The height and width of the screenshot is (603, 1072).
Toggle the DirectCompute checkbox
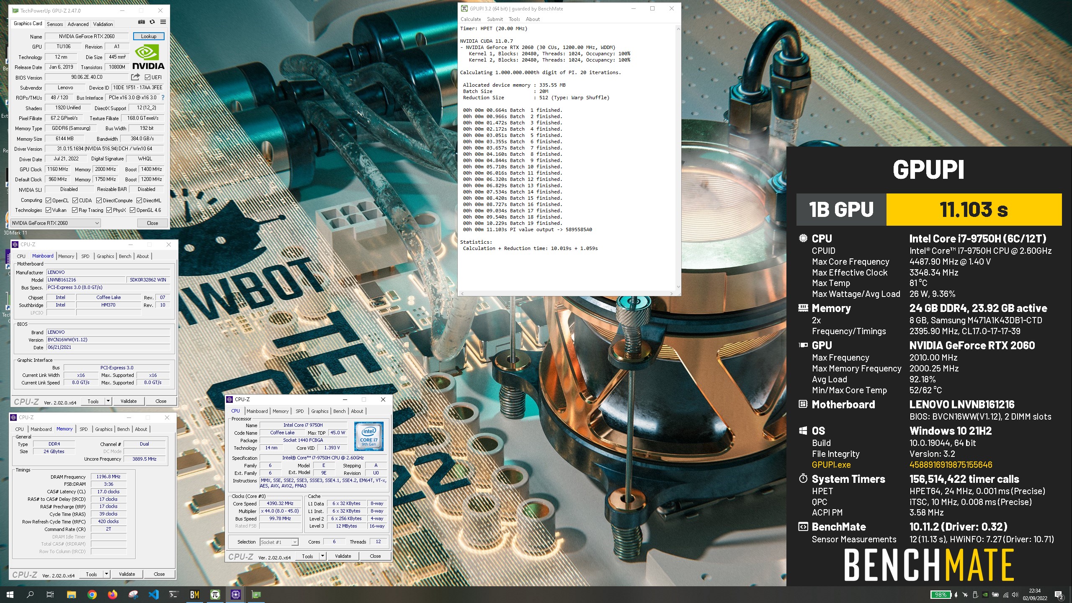pyautogui.click(x=99, y=201)
